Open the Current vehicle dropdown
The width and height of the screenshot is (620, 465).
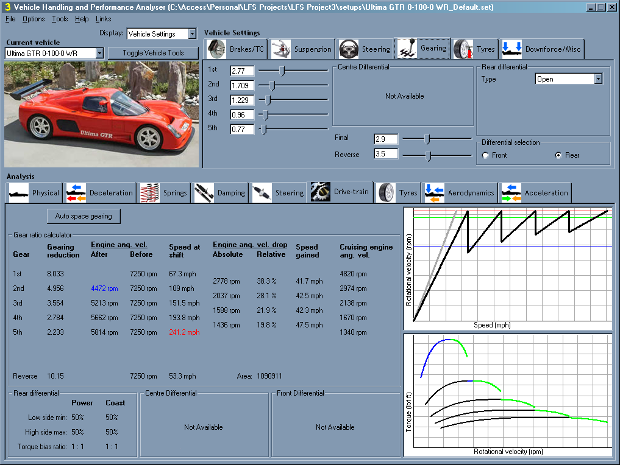coord(99,54)
